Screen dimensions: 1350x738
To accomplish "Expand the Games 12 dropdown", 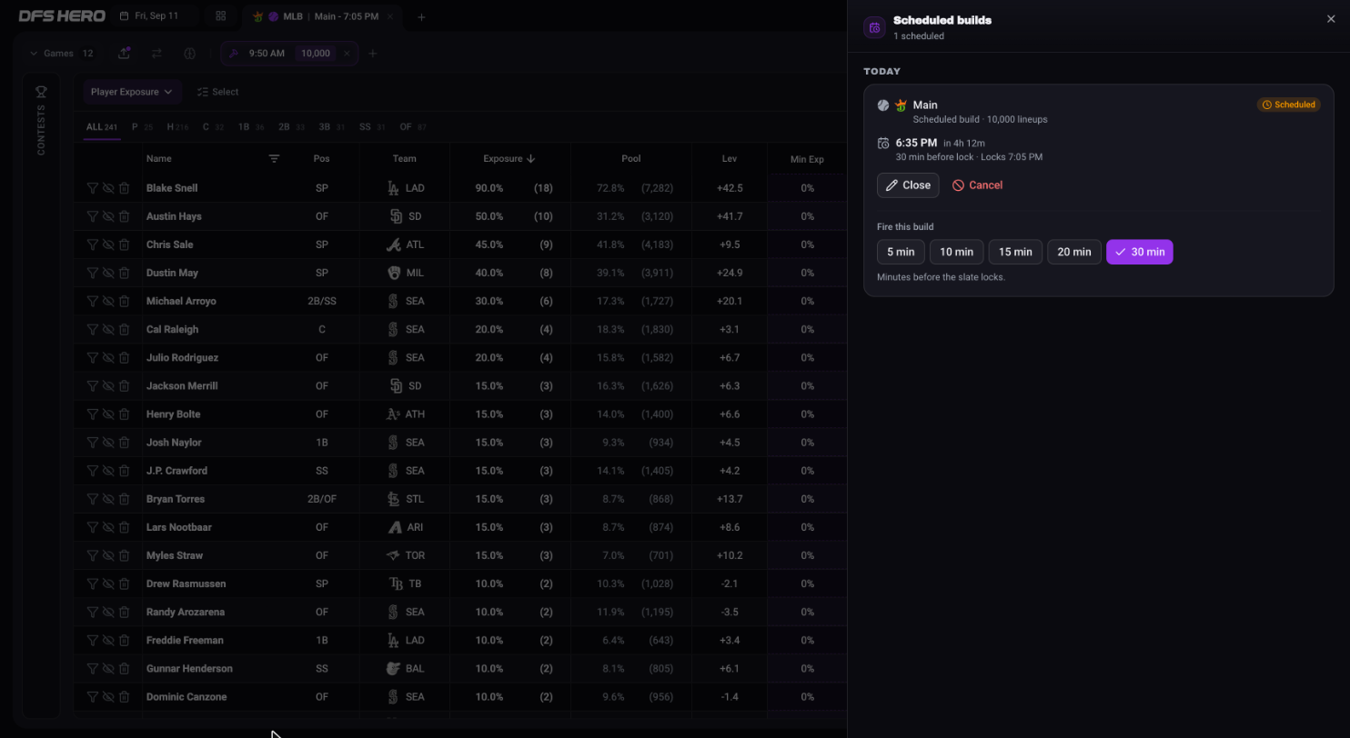I will coord(61,54).
